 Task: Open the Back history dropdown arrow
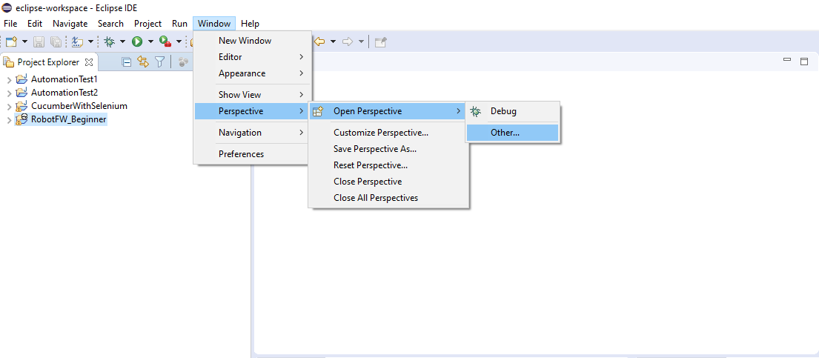coord(333,42)
